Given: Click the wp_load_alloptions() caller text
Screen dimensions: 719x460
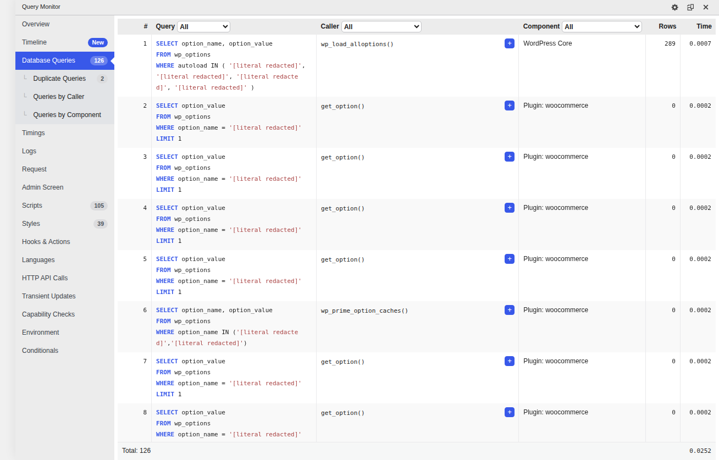Looking at the screenshot, I should pos(357,44).
